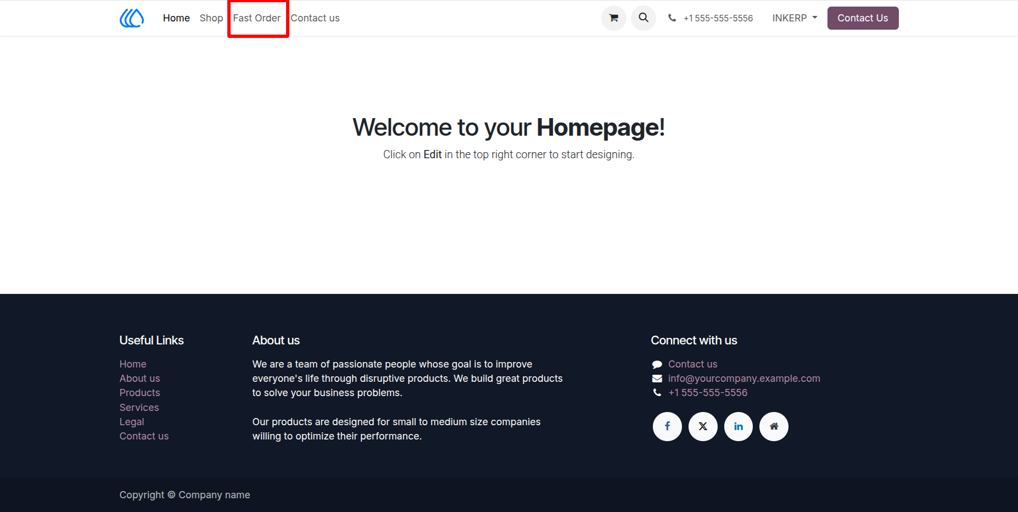Open About us under Useful Links
This screenshot has width=1018, height=512.
[x=140, y=379]
